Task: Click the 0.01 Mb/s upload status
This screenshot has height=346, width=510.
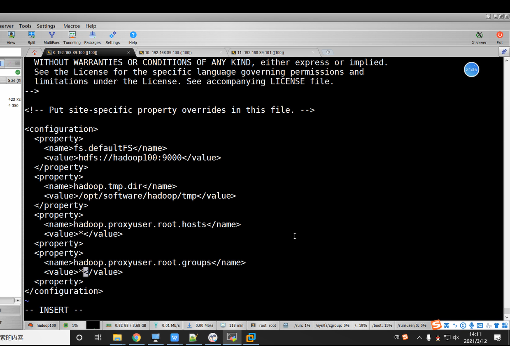Action: 167,325
